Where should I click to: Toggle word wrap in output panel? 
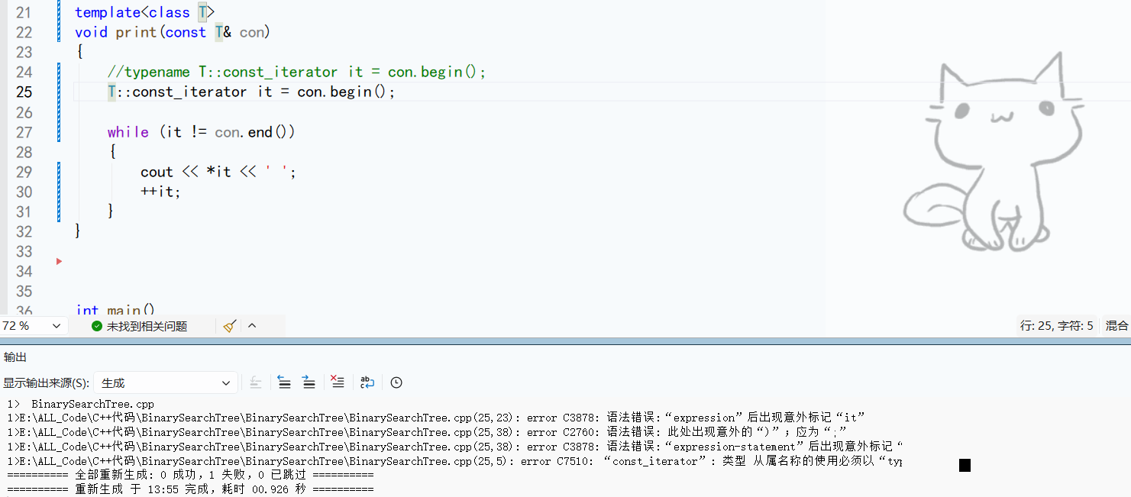tap(367, 382)
